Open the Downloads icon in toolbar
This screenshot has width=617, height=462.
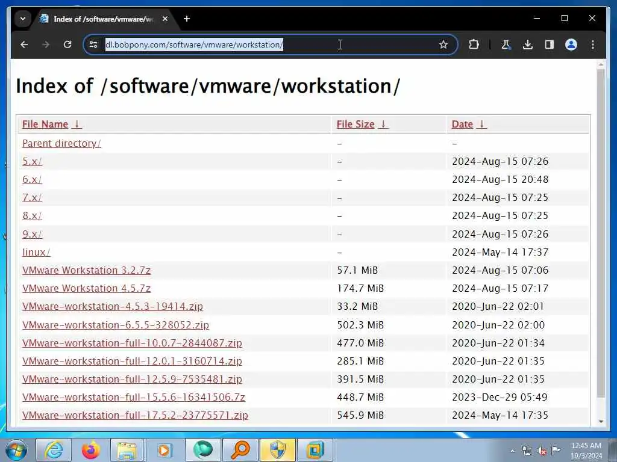click(528, 45)
